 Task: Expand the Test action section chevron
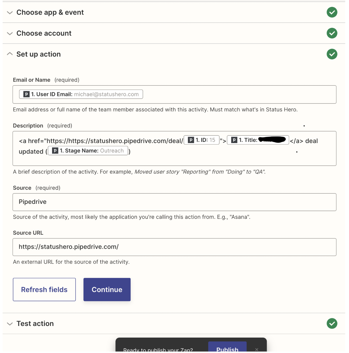coord(10,324)
